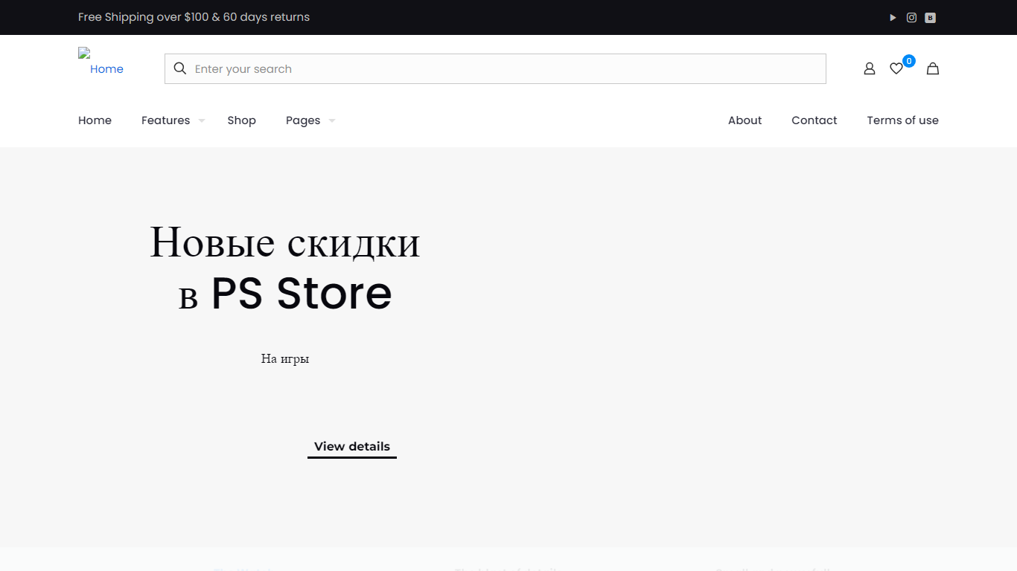Open the play-triangle social link in top bar

[x=893, y=18]
